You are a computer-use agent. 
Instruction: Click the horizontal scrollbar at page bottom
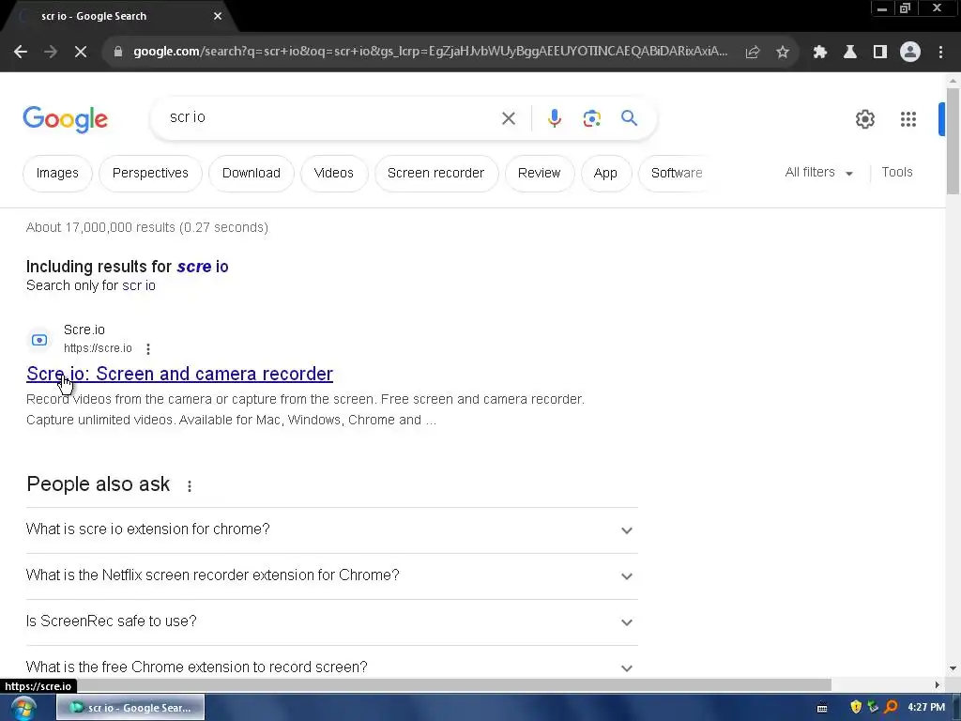[x=416, y=684]
